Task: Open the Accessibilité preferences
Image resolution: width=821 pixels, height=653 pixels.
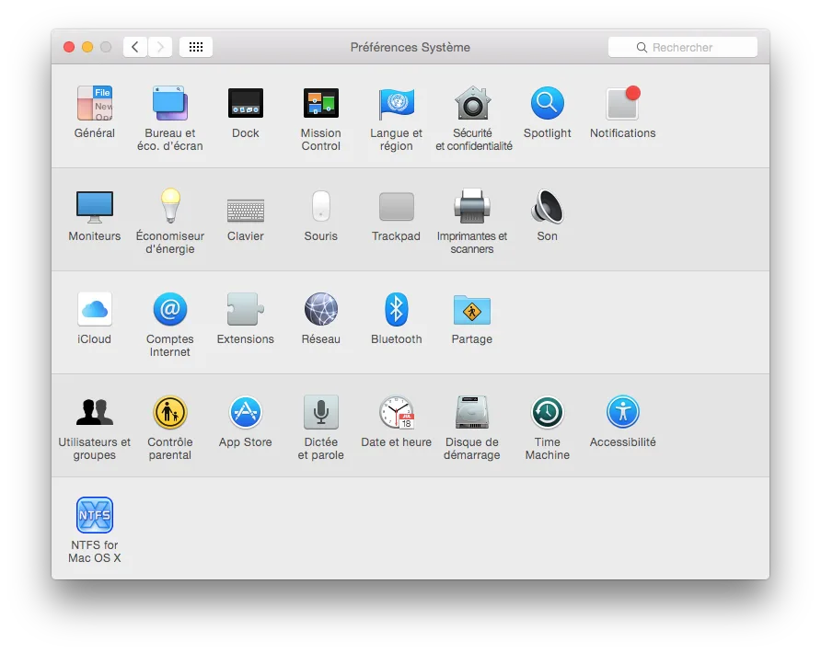Action: pyautogui.click(x=622, y=412)
